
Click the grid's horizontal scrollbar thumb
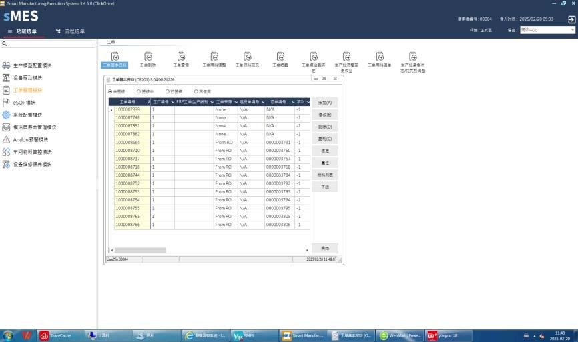[141, 250]
